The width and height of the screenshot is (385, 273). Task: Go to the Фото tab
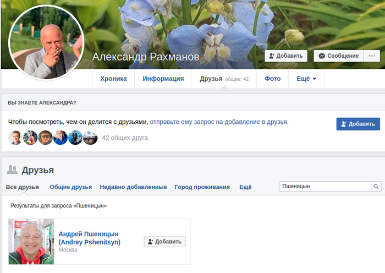point(272,79)
